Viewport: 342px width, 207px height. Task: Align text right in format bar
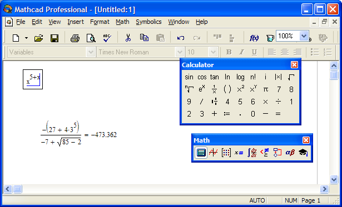298,52
